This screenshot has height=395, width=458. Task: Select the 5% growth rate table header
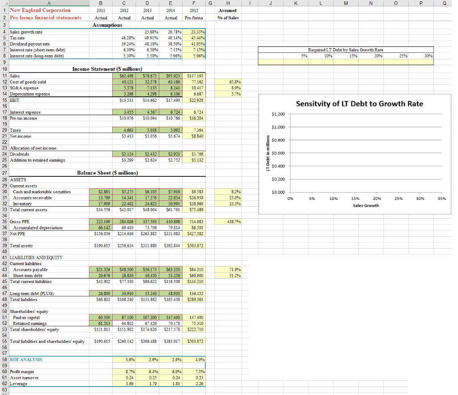pyautogui.click(x=296, y=56)
